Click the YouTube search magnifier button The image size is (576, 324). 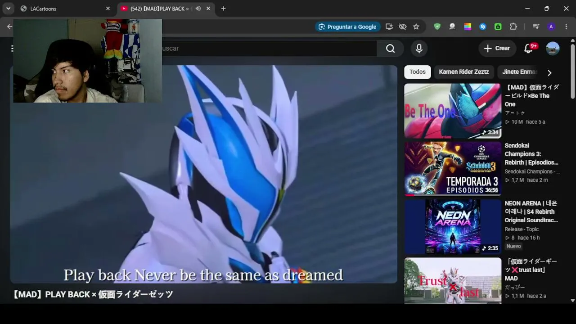point(390,48)
